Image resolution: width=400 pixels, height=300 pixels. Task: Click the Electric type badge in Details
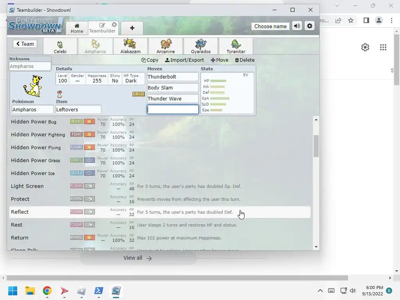(x=139, y=94)
